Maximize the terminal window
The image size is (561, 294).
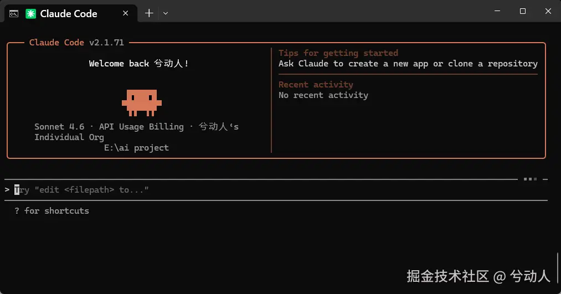click(x=522, y=11)
